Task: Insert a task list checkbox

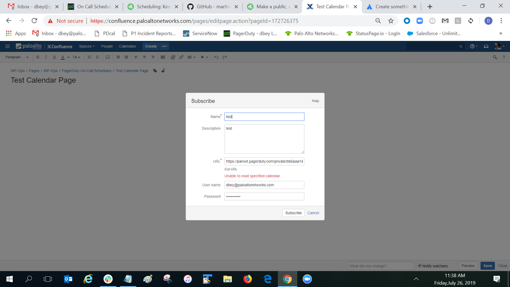Action: click(108, 57)
